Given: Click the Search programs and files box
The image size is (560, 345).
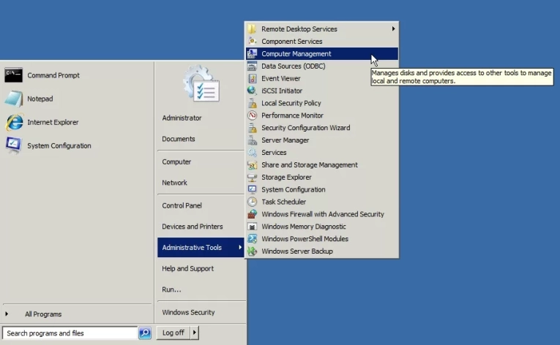Looking at the screenshot, I should tap(70, 333).
